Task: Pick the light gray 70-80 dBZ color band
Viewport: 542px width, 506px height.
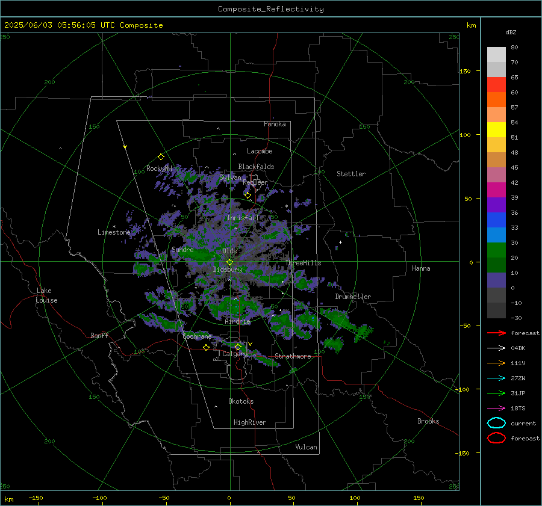Action: point(496,54)
